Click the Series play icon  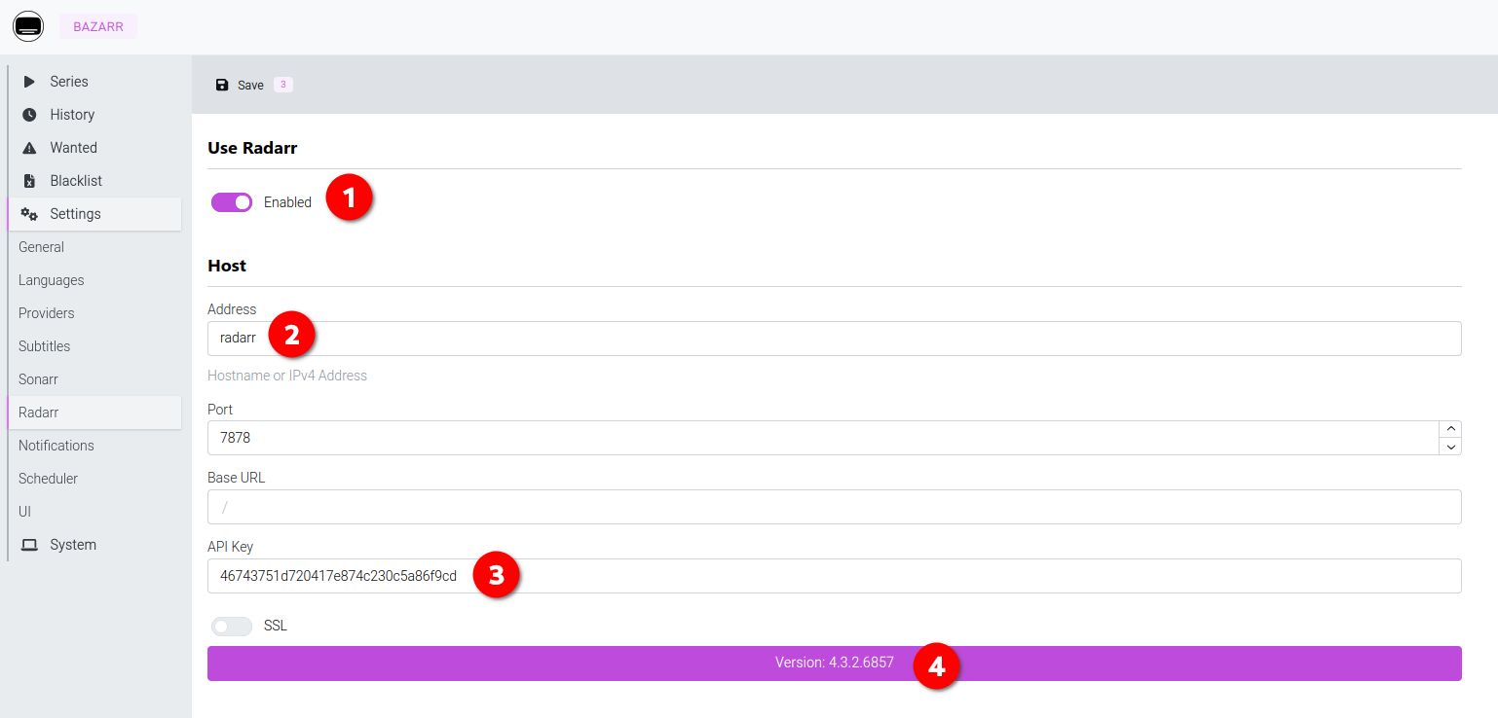point(29,82)
